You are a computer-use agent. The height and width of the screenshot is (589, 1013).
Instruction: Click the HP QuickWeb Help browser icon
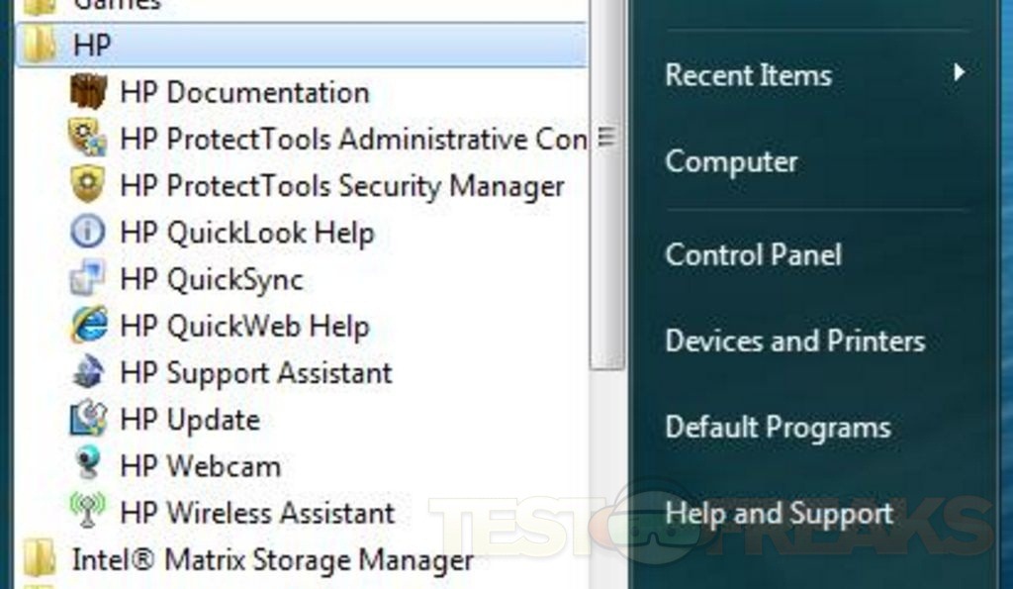click(x=88, y=326)
